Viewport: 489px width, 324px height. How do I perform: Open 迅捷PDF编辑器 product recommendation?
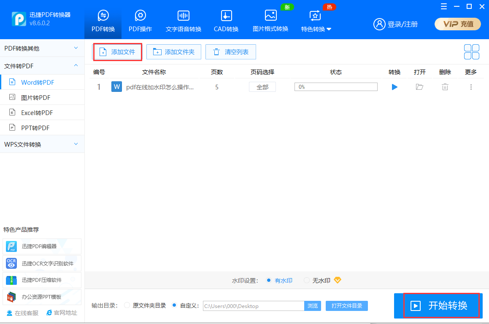tap(42, 246)
